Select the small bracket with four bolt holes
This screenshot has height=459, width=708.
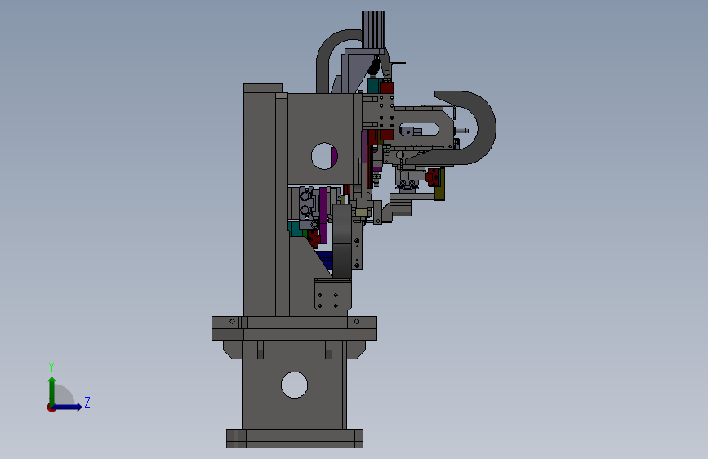(333, 294)
